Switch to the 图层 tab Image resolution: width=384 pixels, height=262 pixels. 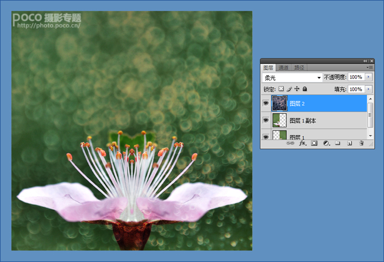268,68
